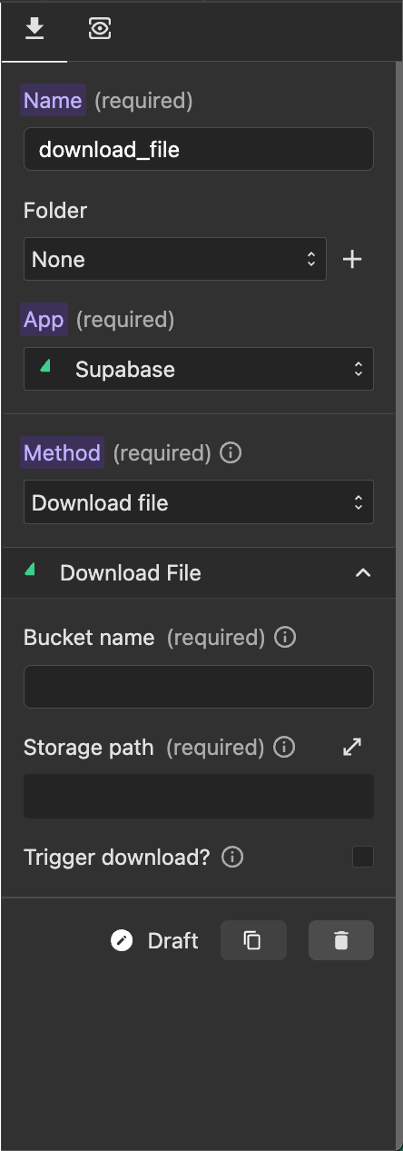403x1151 pixels.
Task: Select the download tab icon
Action: pos(34,30)
